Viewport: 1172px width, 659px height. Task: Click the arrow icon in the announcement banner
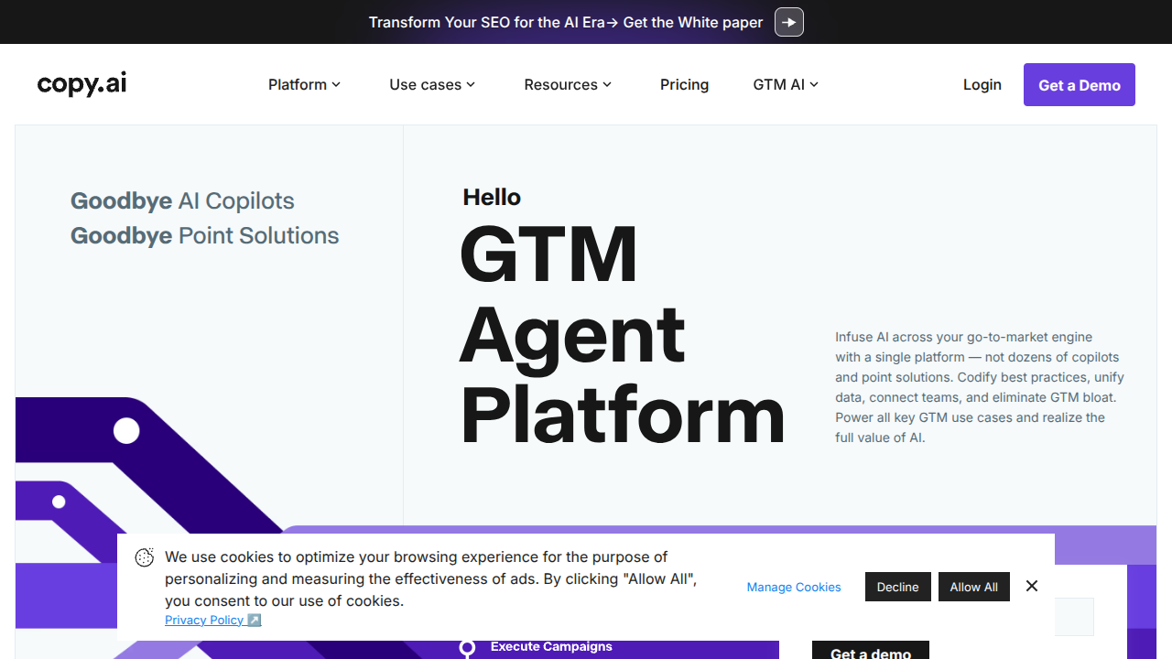788,22
